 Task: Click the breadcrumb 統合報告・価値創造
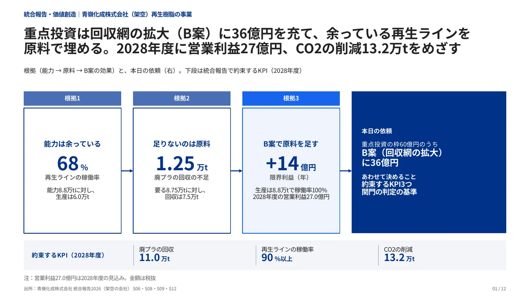pos(50,14)
